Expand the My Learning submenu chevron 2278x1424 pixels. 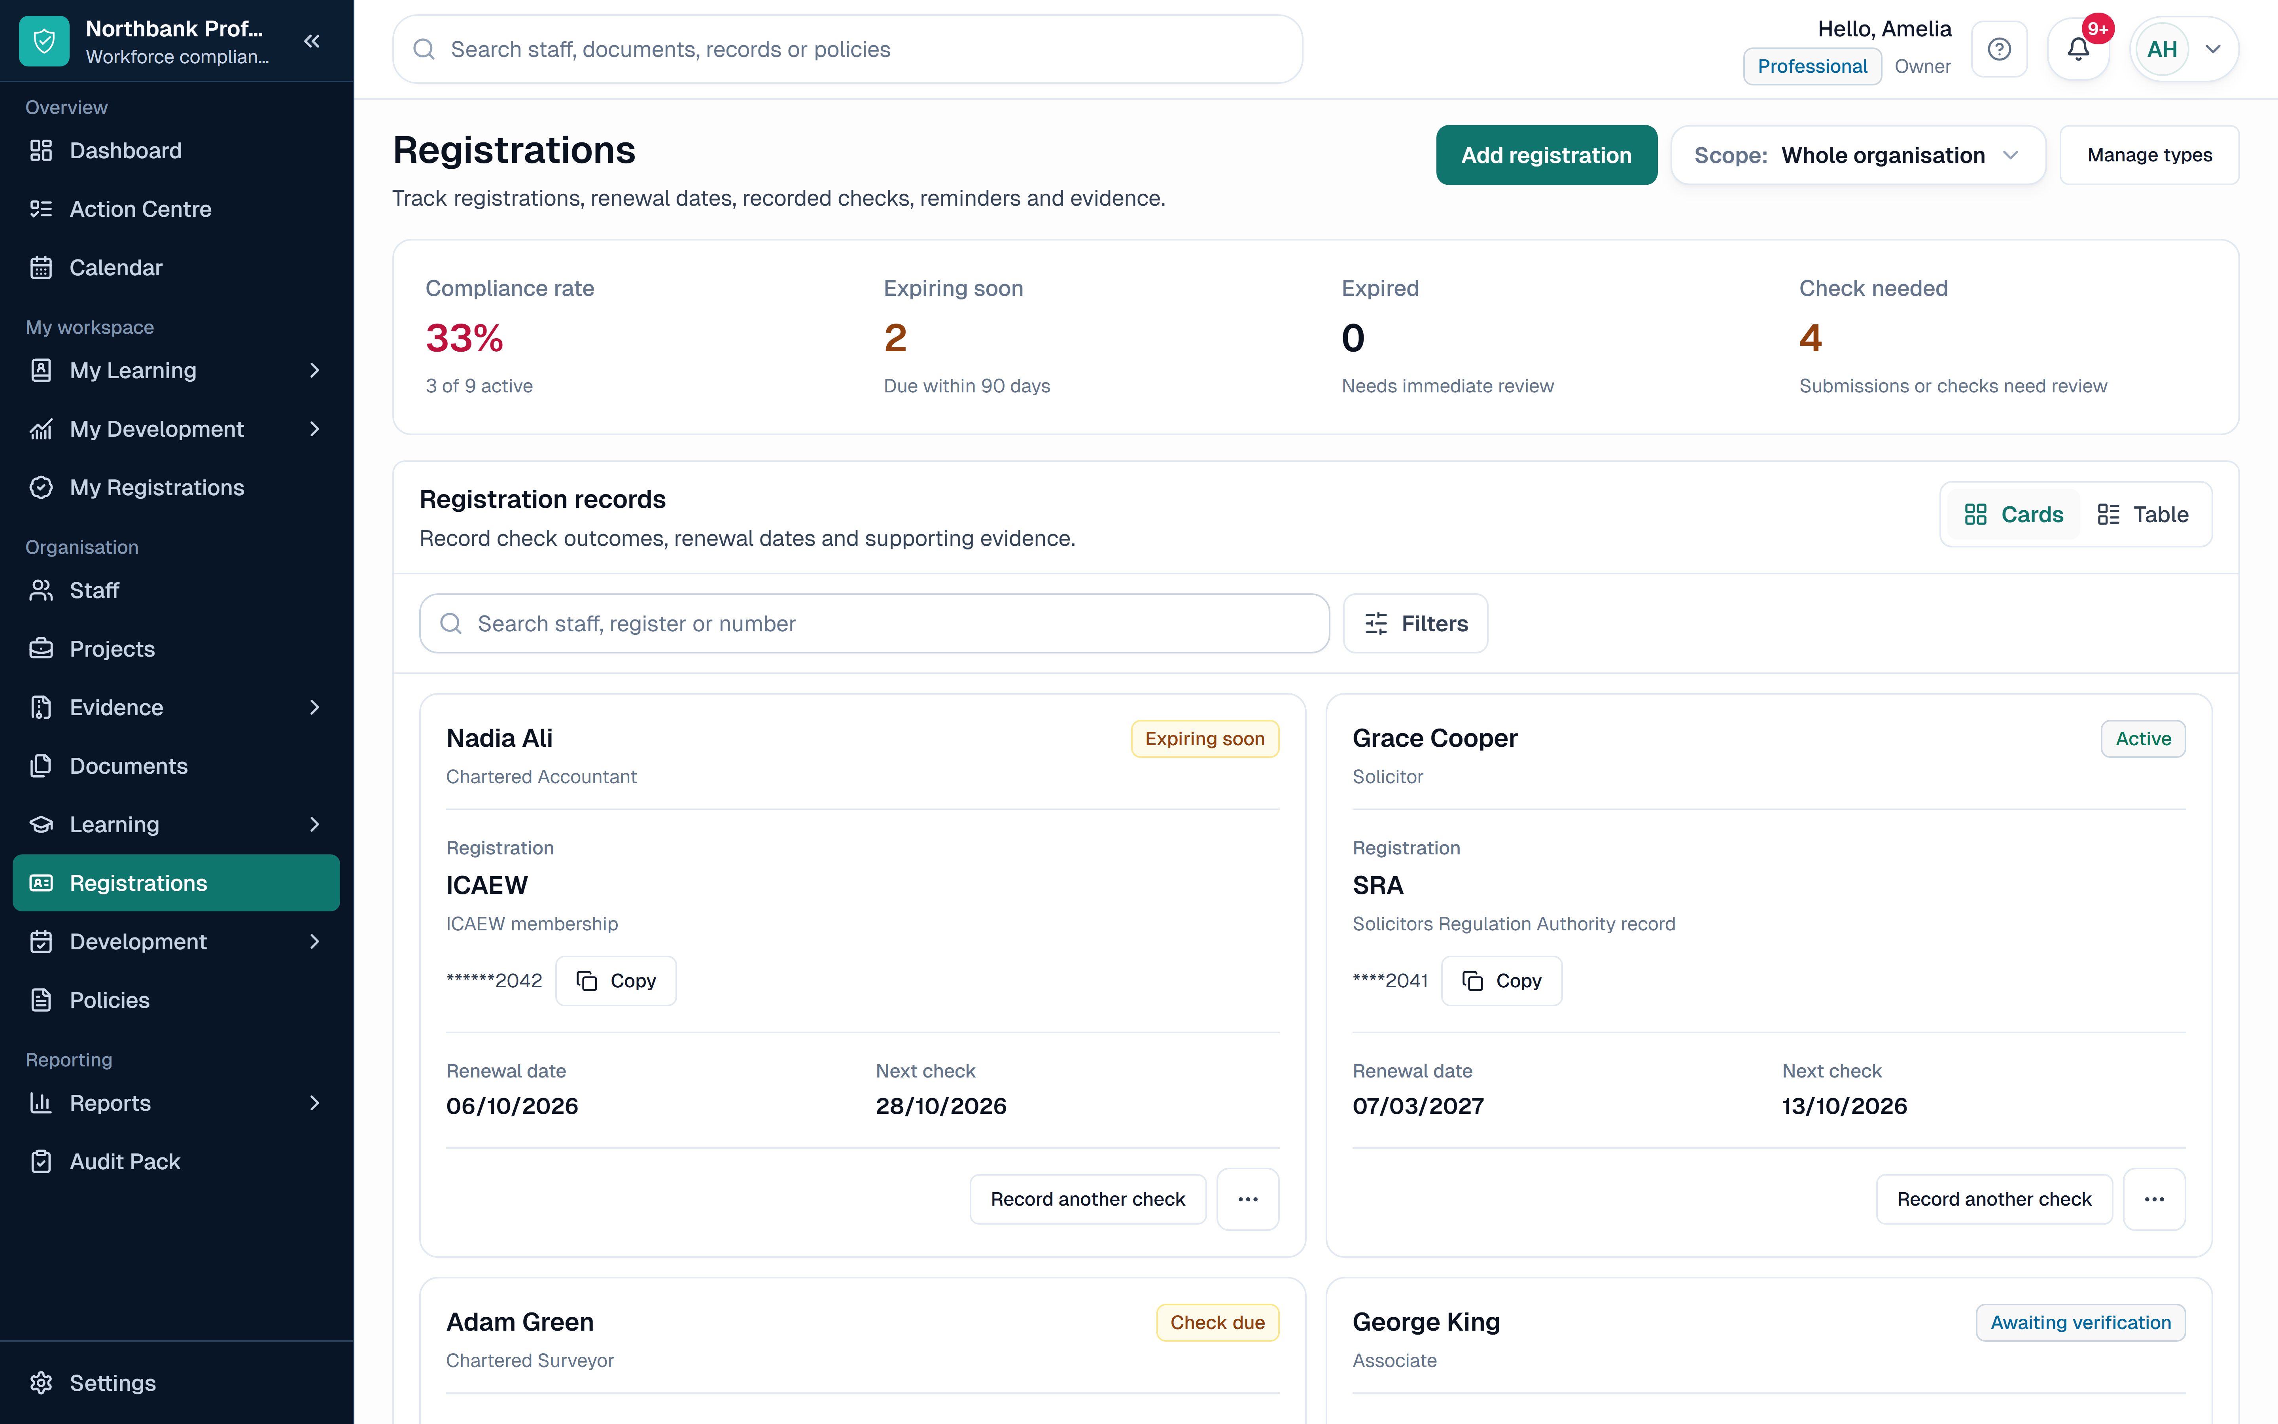314,370
